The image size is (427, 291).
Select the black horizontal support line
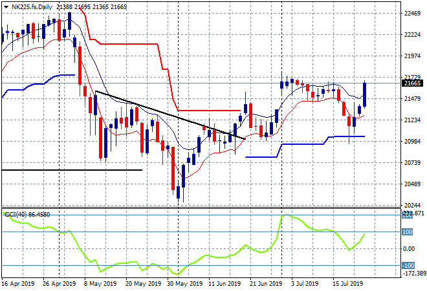coord(72,170)
